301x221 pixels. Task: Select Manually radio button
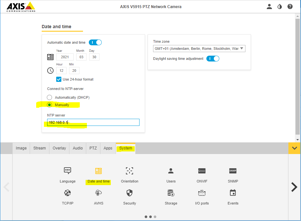tap(49, 105)
